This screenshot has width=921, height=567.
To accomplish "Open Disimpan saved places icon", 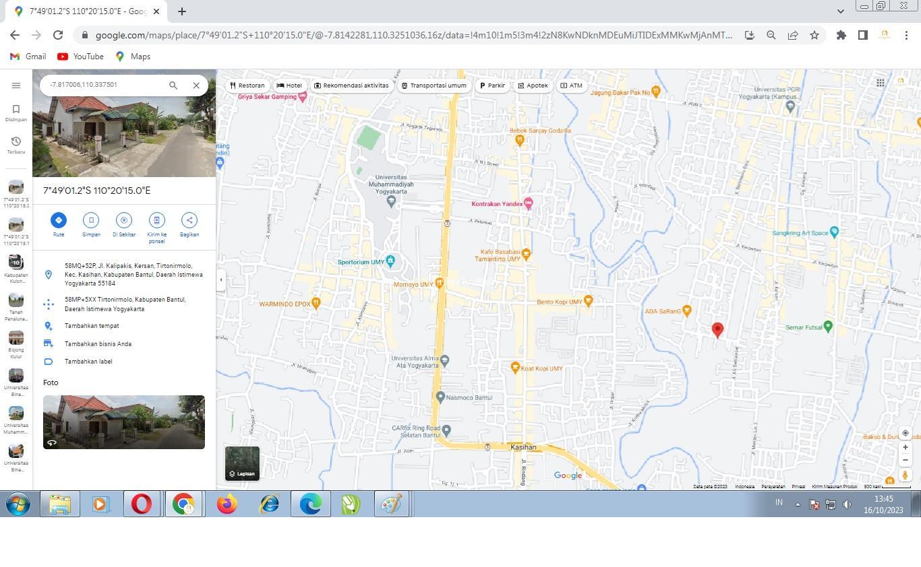I will [x=16, y=109].
